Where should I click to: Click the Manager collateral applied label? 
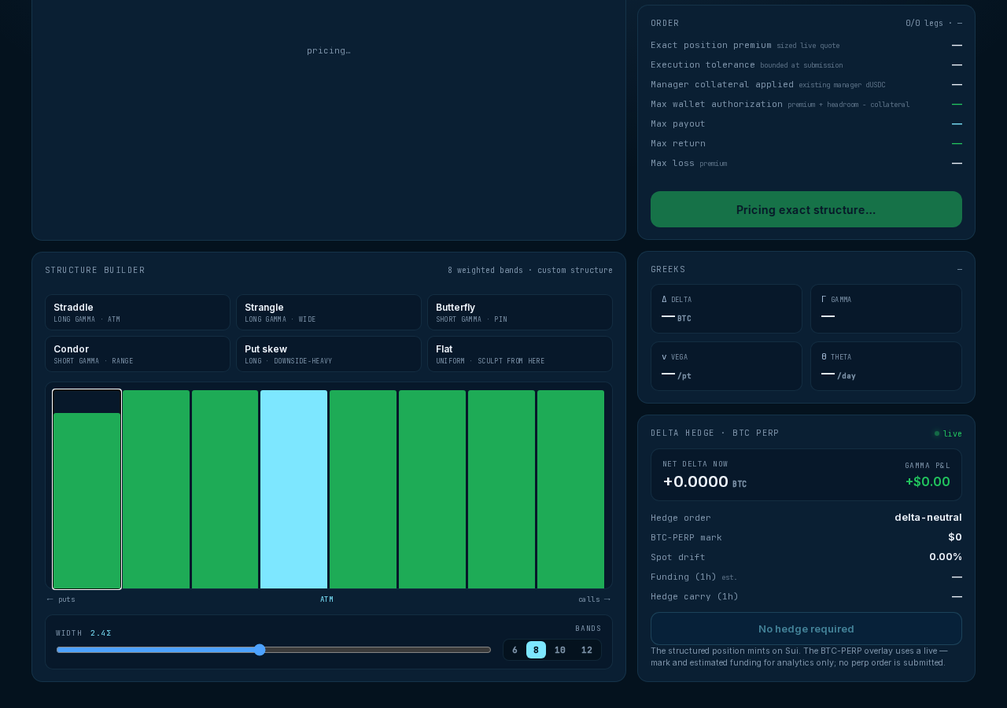tap(722, 84)
